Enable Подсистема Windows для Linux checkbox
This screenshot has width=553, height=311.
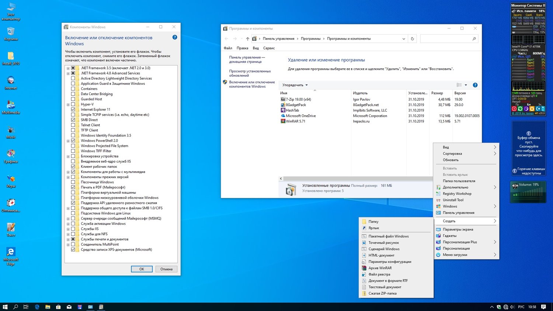pos(73,213)
